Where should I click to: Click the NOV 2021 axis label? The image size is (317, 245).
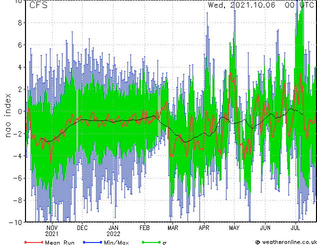pos(52,231)
